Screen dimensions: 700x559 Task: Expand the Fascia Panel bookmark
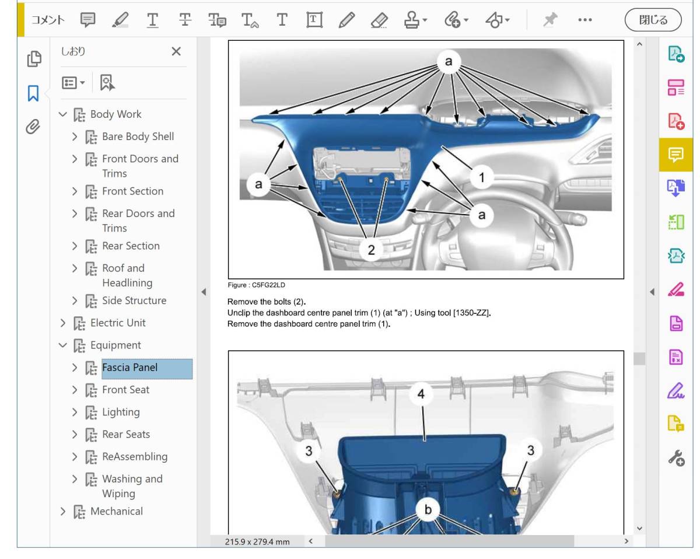[75, 368]
